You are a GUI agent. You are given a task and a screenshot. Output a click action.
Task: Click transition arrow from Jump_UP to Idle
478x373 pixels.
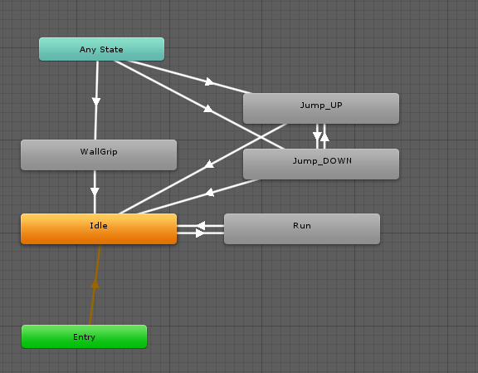209,164
